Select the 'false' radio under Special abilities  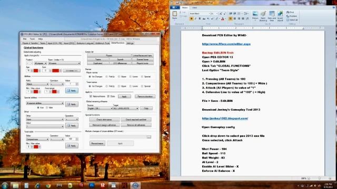(47, 108)
